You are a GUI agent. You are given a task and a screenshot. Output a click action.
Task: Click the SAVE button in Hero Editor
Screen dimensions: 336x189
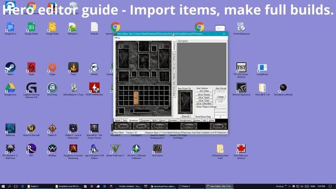[x=141, y=126]
